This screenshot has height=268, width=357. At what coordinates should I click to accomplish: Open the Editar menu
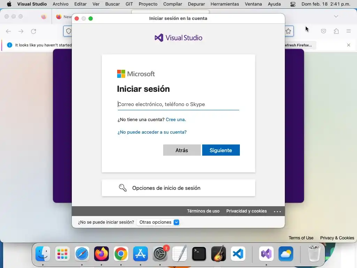point(81,4)
